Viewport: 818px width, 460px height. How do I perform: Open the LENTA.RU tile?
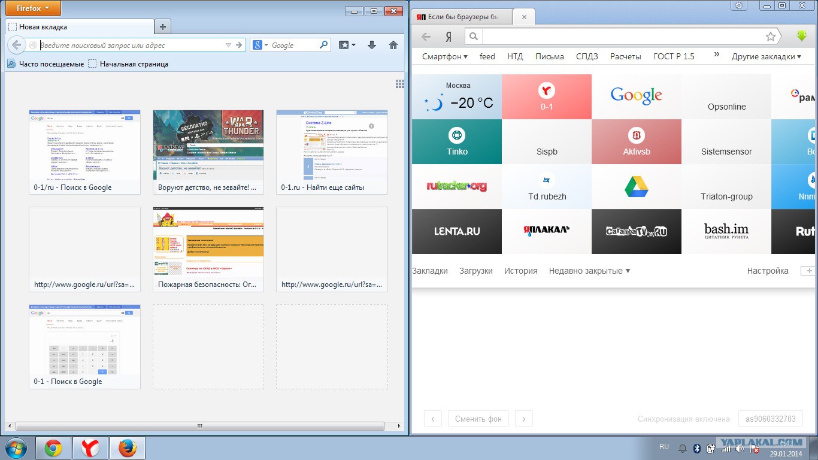[457, 232]
